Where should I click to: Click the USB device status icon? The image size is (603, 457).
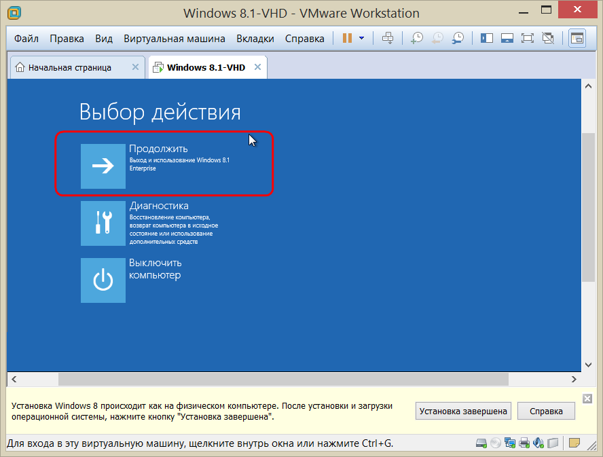point(553,443)
